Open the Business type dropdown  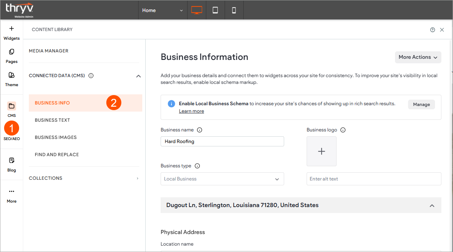click(x=222, y=179)
